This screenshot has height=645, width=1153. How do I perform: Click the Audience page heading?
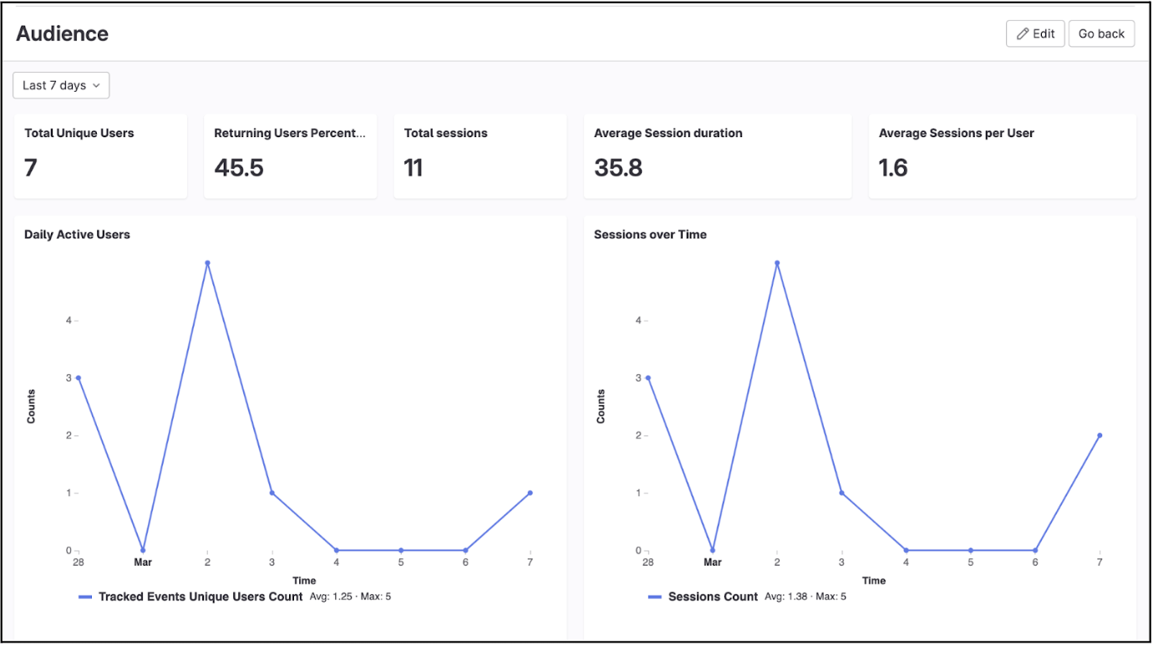(x=61, y=33)
